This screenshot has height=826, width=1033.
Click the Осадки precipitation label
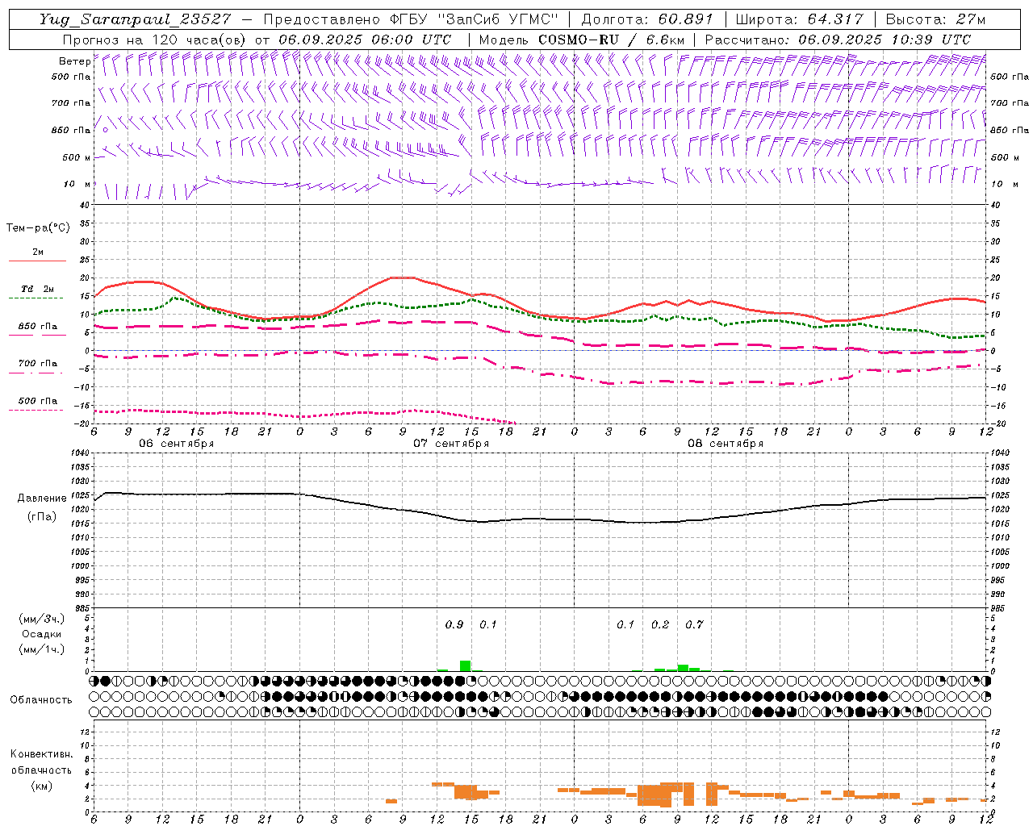tap(41, 634)
